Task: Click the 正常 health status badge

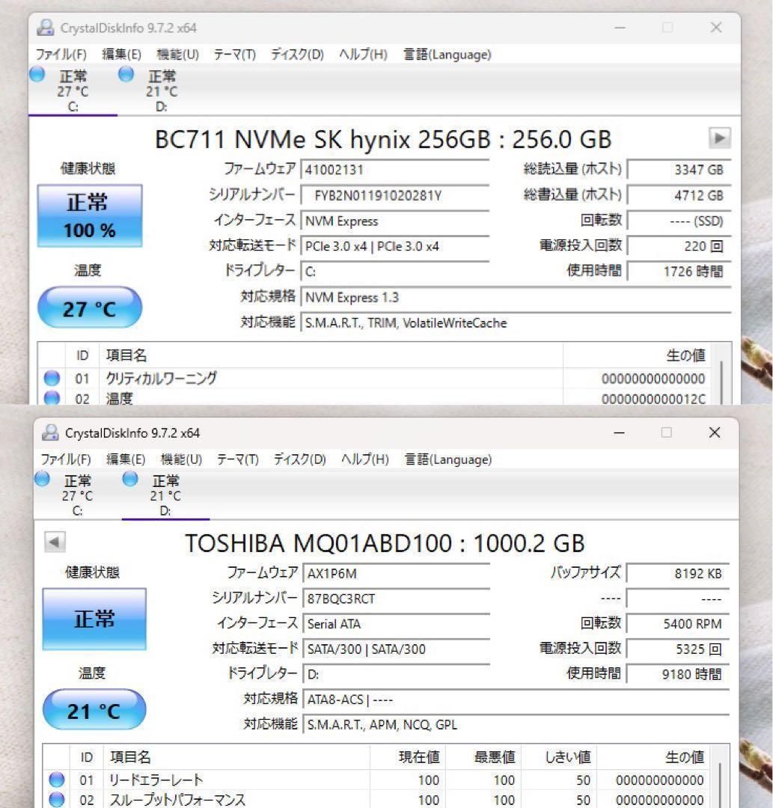Action: tap(94, 619)
